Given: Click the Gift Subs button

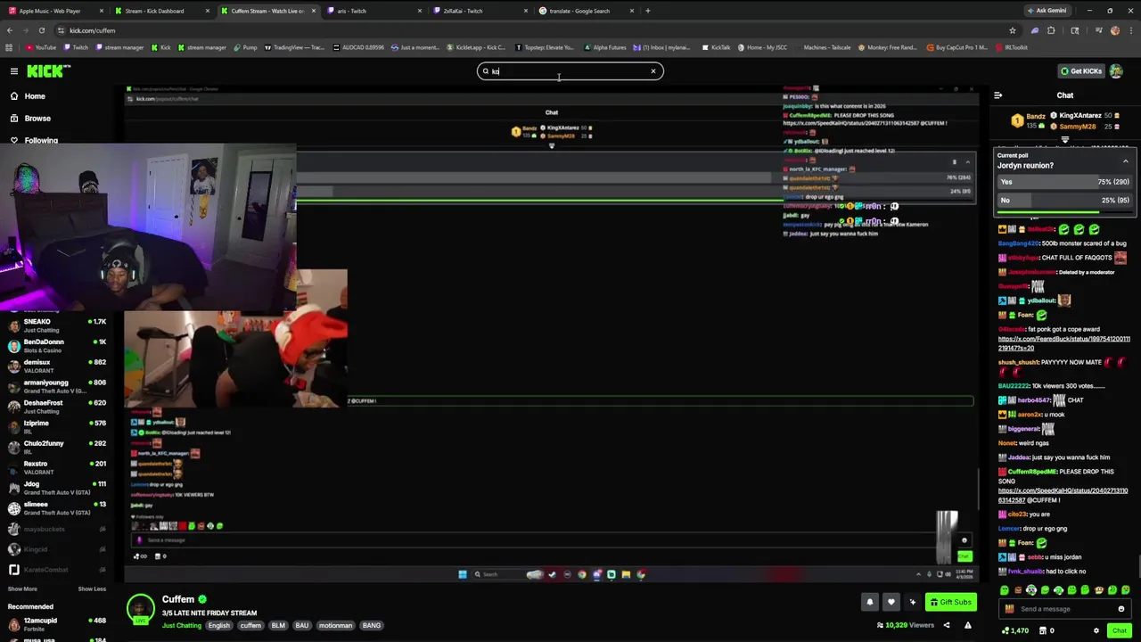Looking at the screenshot, I should tap(950, 602).
